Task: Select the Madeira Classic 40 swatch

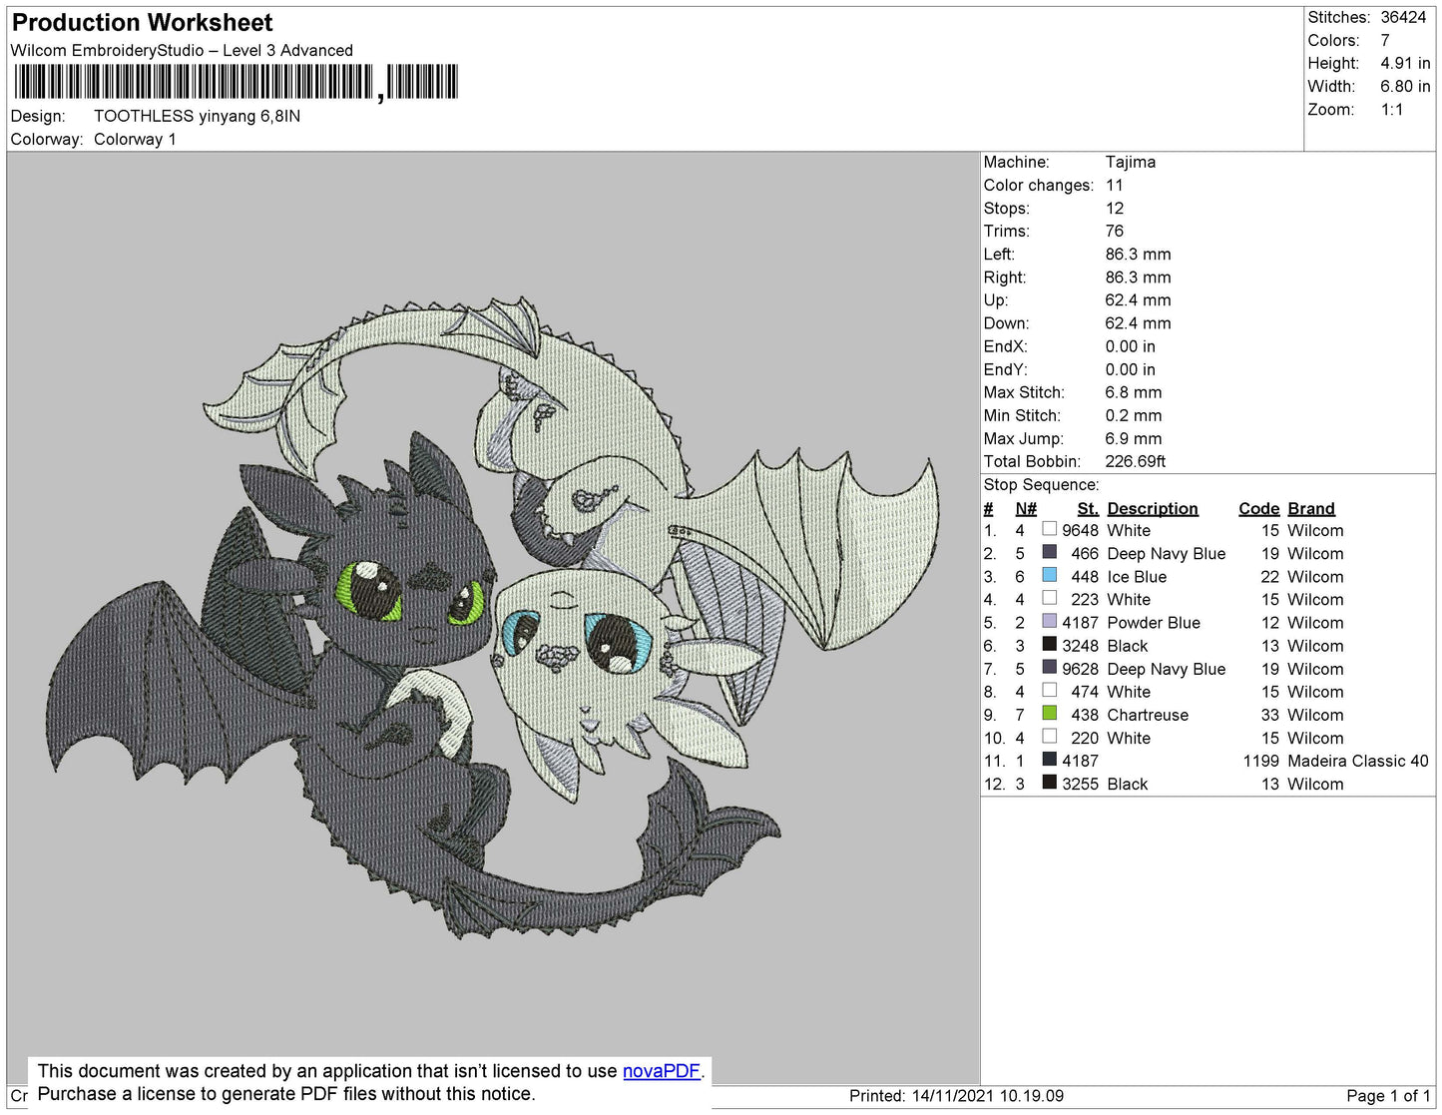Action: tap(1049, 760)
